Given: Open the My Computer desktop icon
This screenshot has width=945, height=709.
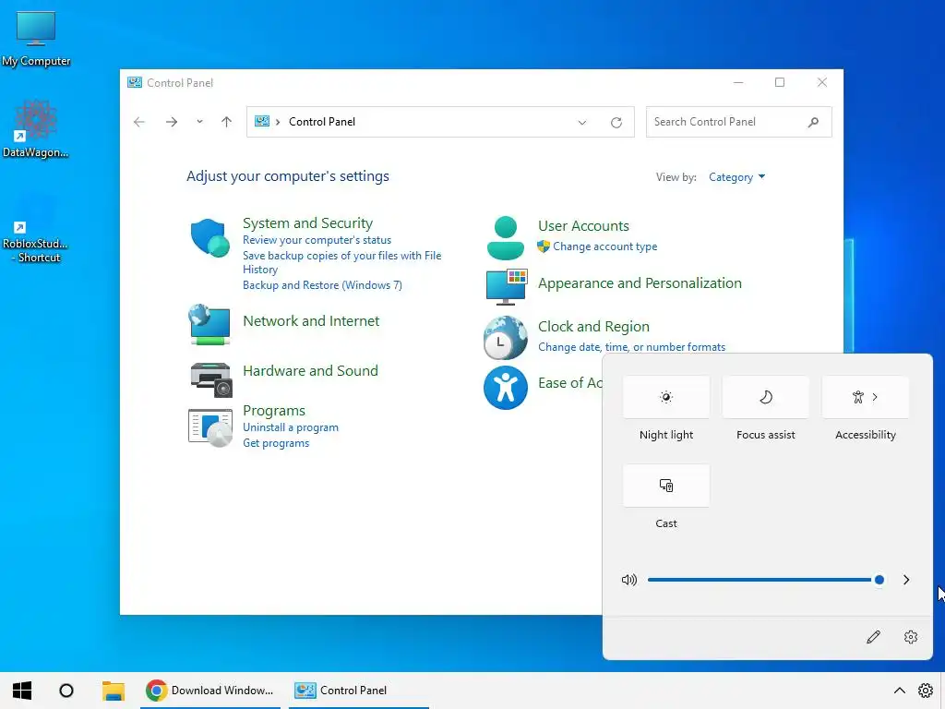Looking at the screenshot, I should (x=36, y=39).
